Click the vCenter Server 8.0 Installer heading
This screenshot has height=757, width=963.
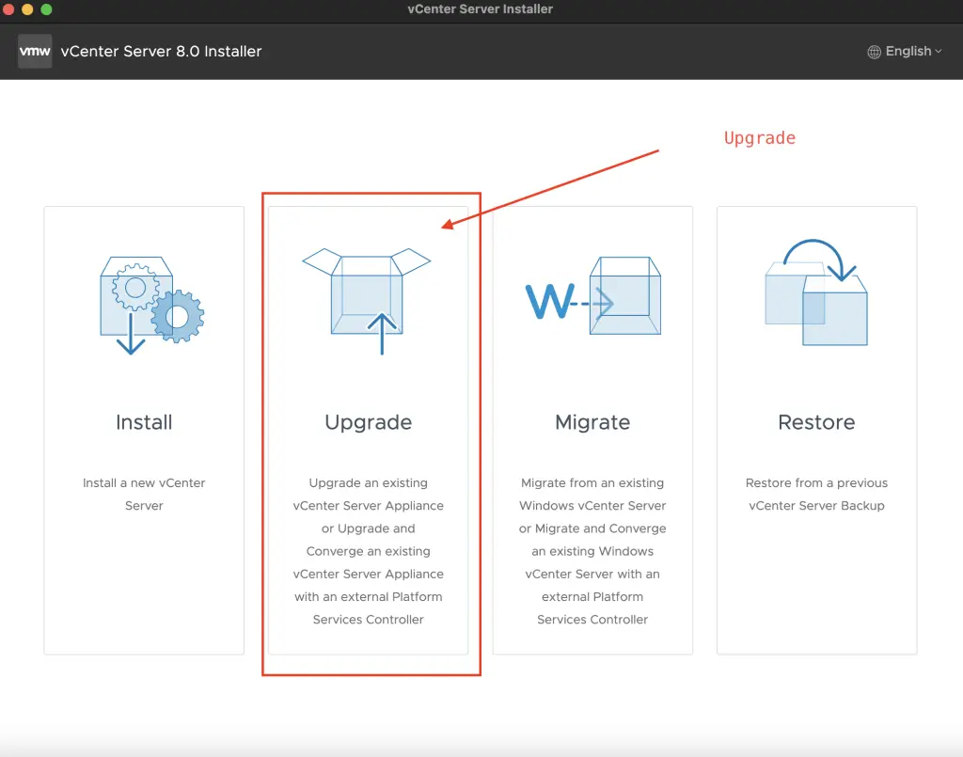click(162, 52)
